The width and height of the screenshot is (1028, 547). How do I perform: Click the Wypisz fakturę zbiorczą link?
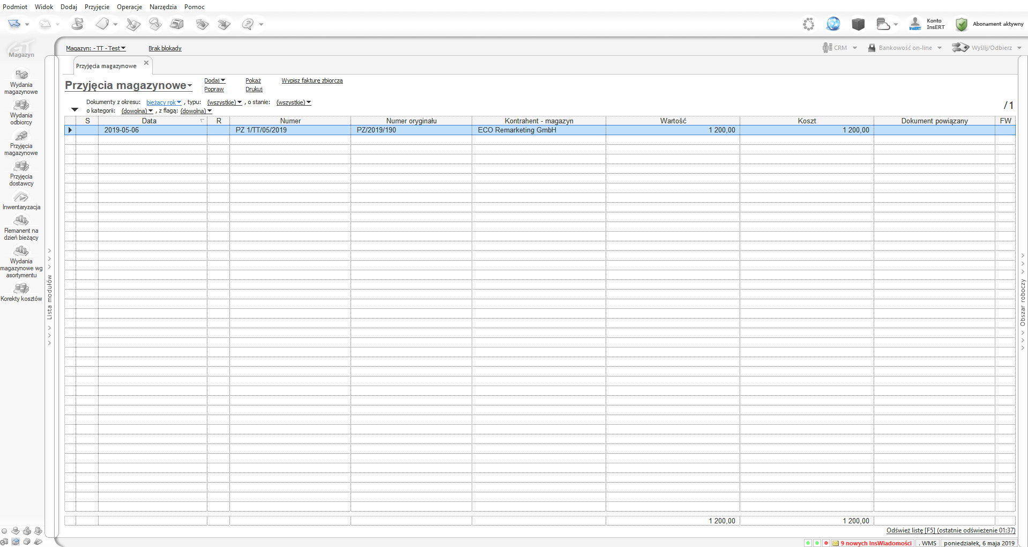click(x=312, y=80)
